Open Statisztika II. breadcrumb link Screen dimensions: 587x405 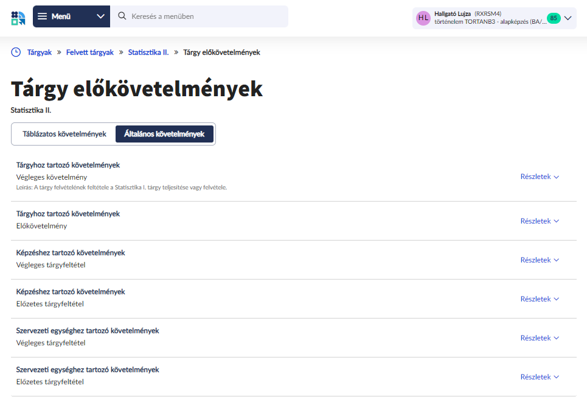click(x=148, y=52)
